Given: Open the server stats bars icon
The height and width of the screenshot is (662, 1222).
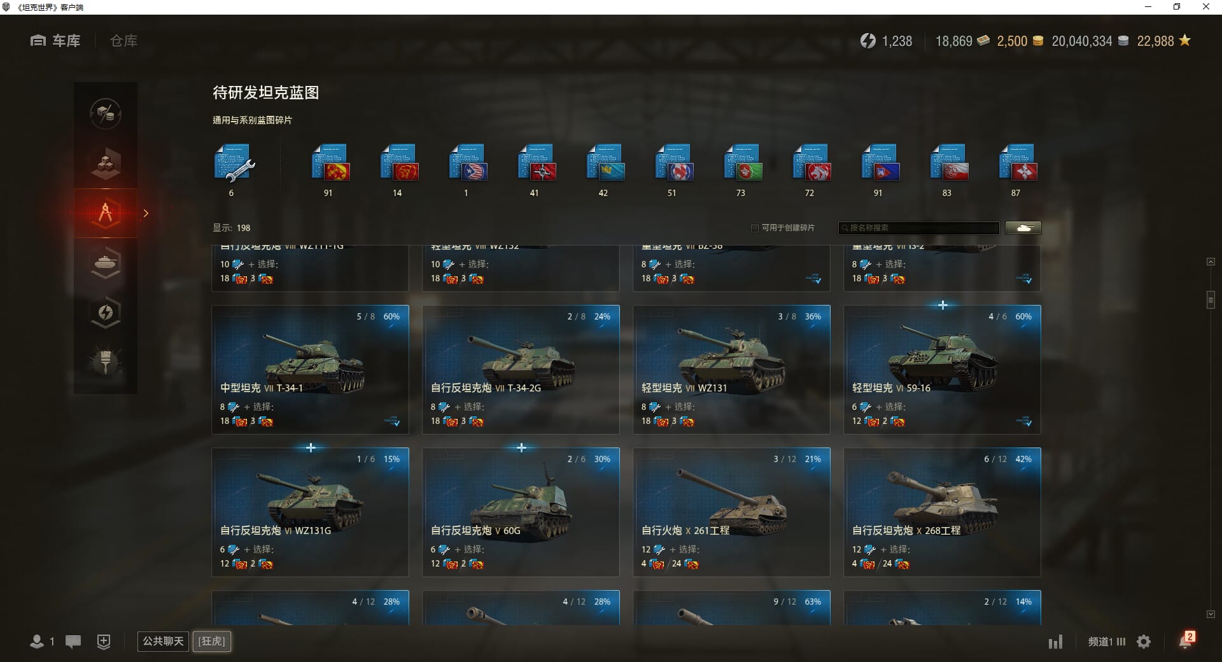Looking at the screenshot, I should coord(1056,642).
